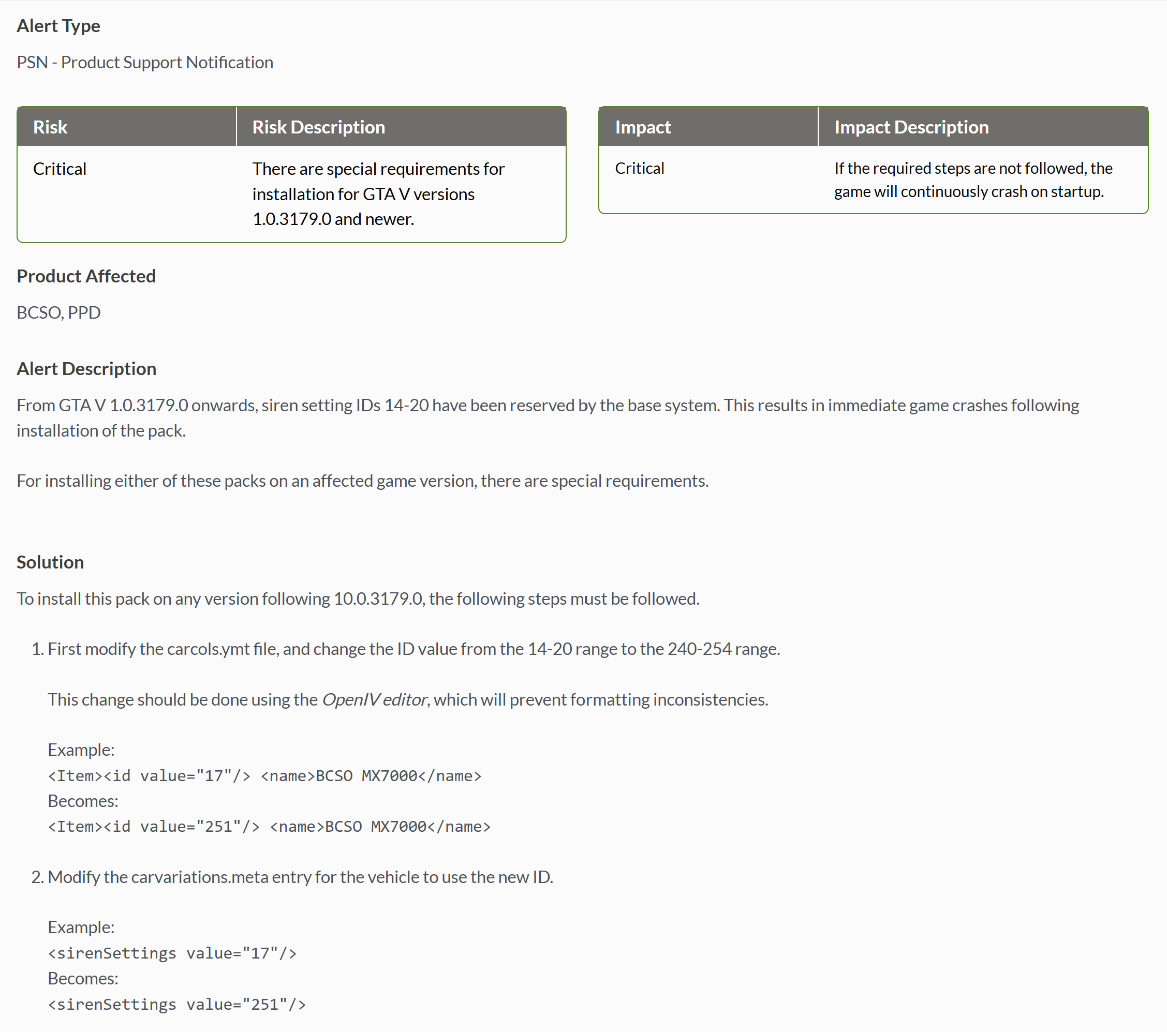Click the italic OpenIV editor text

tap(375, 700)
